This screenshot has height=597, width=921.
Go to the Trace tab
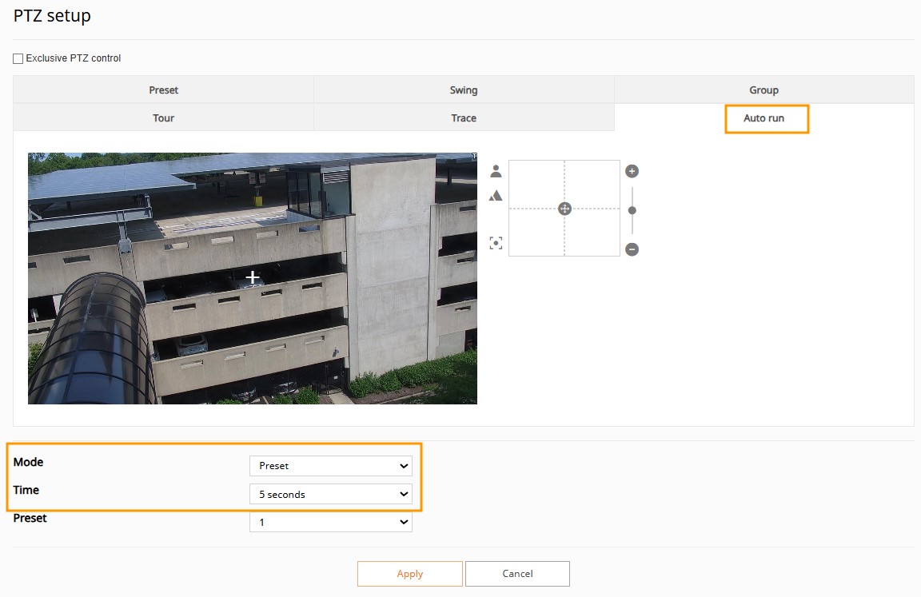click(x=464, y=118)
